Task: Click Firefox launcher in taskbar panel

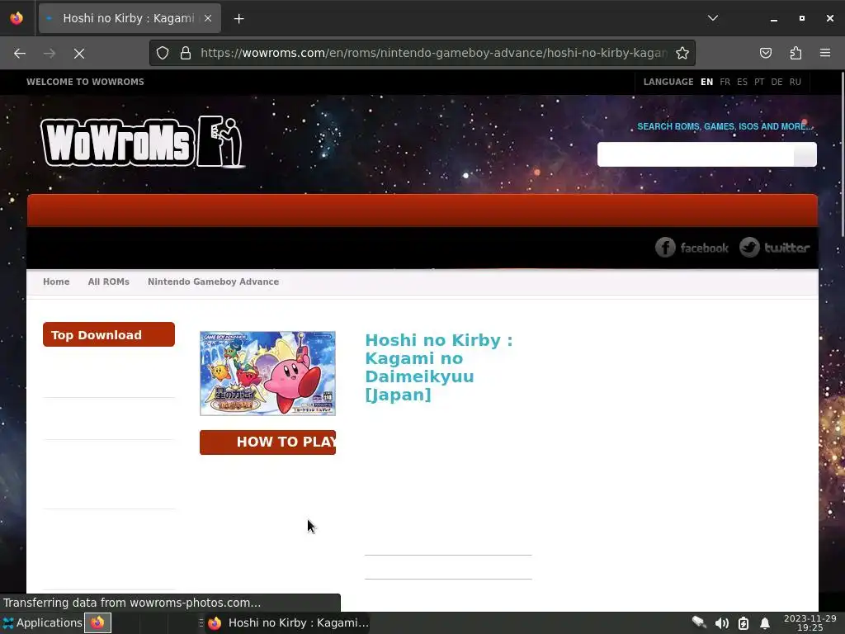Action: pyautogui.click(x=97, y=622)
